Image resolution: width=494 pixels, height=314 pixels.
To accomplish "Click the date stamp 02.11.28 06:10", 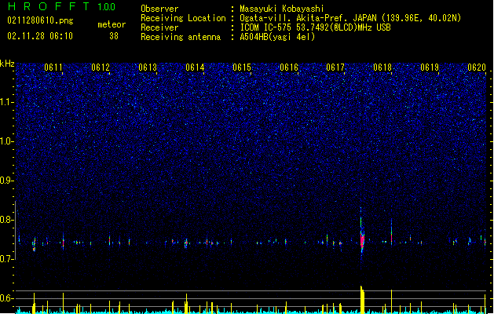I will (40, 36).
